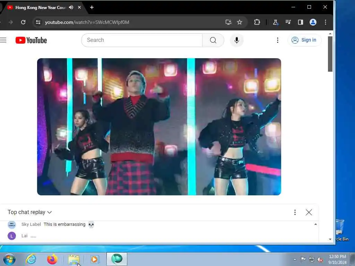Open Windows Explorer from taskbar
Screen dimensions: 355x266
[73, 259]
